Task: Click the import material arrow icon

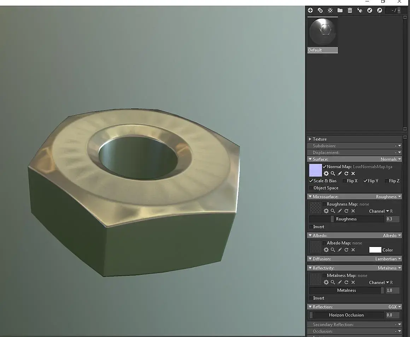Action: pos(370,10)
